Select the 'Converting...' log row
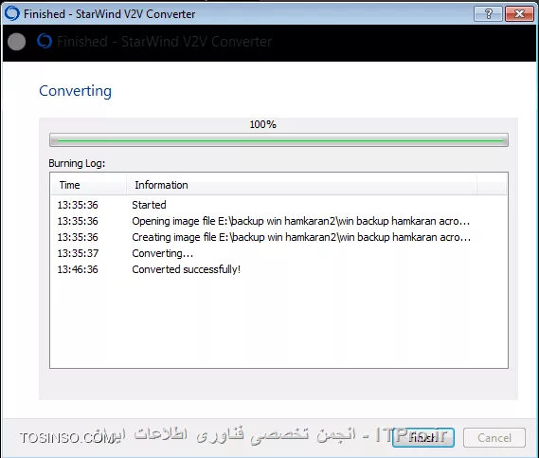The width and height of the screenshot is (539, 458). point(278,253)
